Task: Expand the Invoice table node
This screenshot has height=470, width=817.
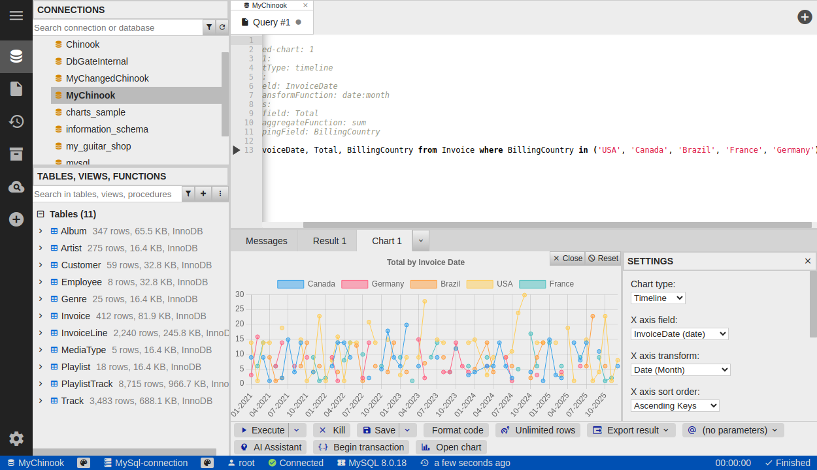Action: [41, 316]
